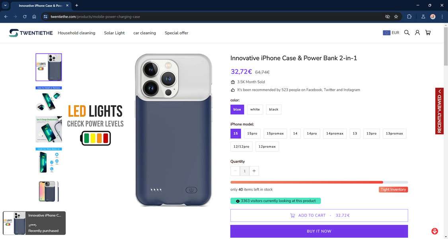Open the browser extensions puzzle icon
Image resolution: width=448 pixels, height=239 pixels.
click(x=409, y=17)
